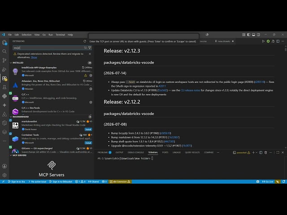Open manage gear for Atlassian extension
The width and height of the screenshot is (287, 215).
(x=91, y=89)
